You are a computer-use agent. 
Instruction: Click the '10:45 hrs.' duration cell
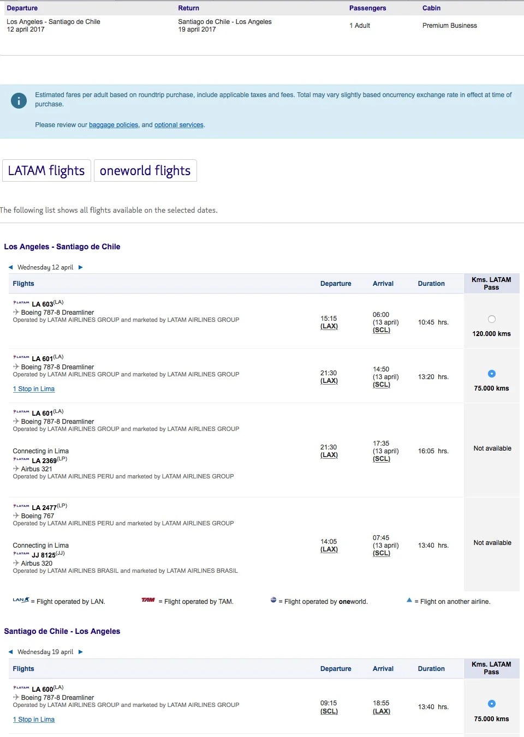[433, 322]
